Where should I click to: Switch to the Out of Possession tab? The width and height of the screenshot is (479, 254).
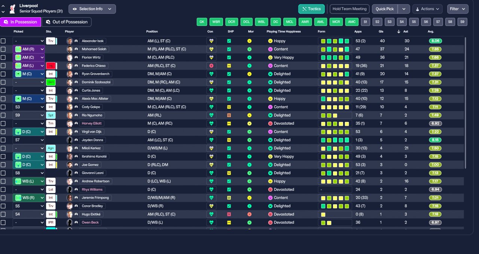[67, 22]
